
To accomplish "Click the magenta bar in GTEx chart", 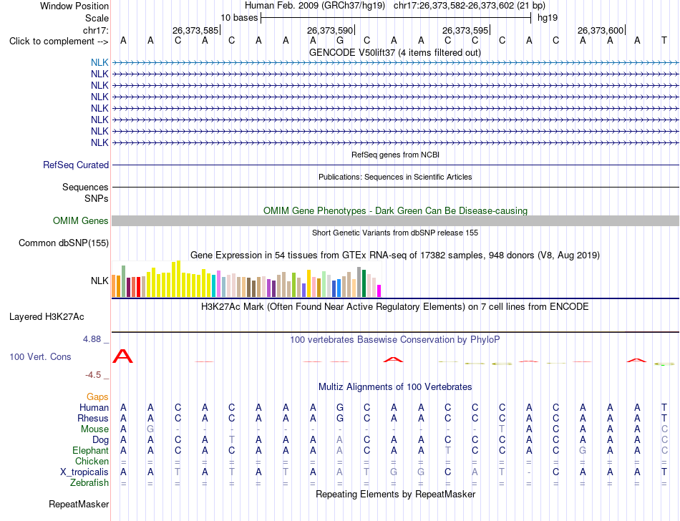I will click(379, 291).
